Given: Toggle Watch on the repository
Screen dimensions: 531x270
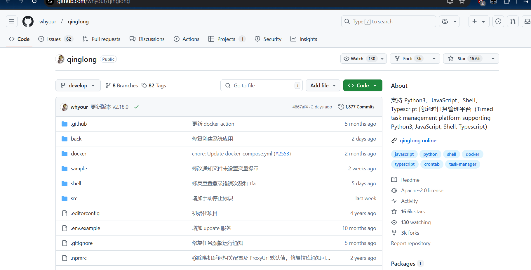Looking at the screenshot, I should pyautogui.click(x=363, y=58).
